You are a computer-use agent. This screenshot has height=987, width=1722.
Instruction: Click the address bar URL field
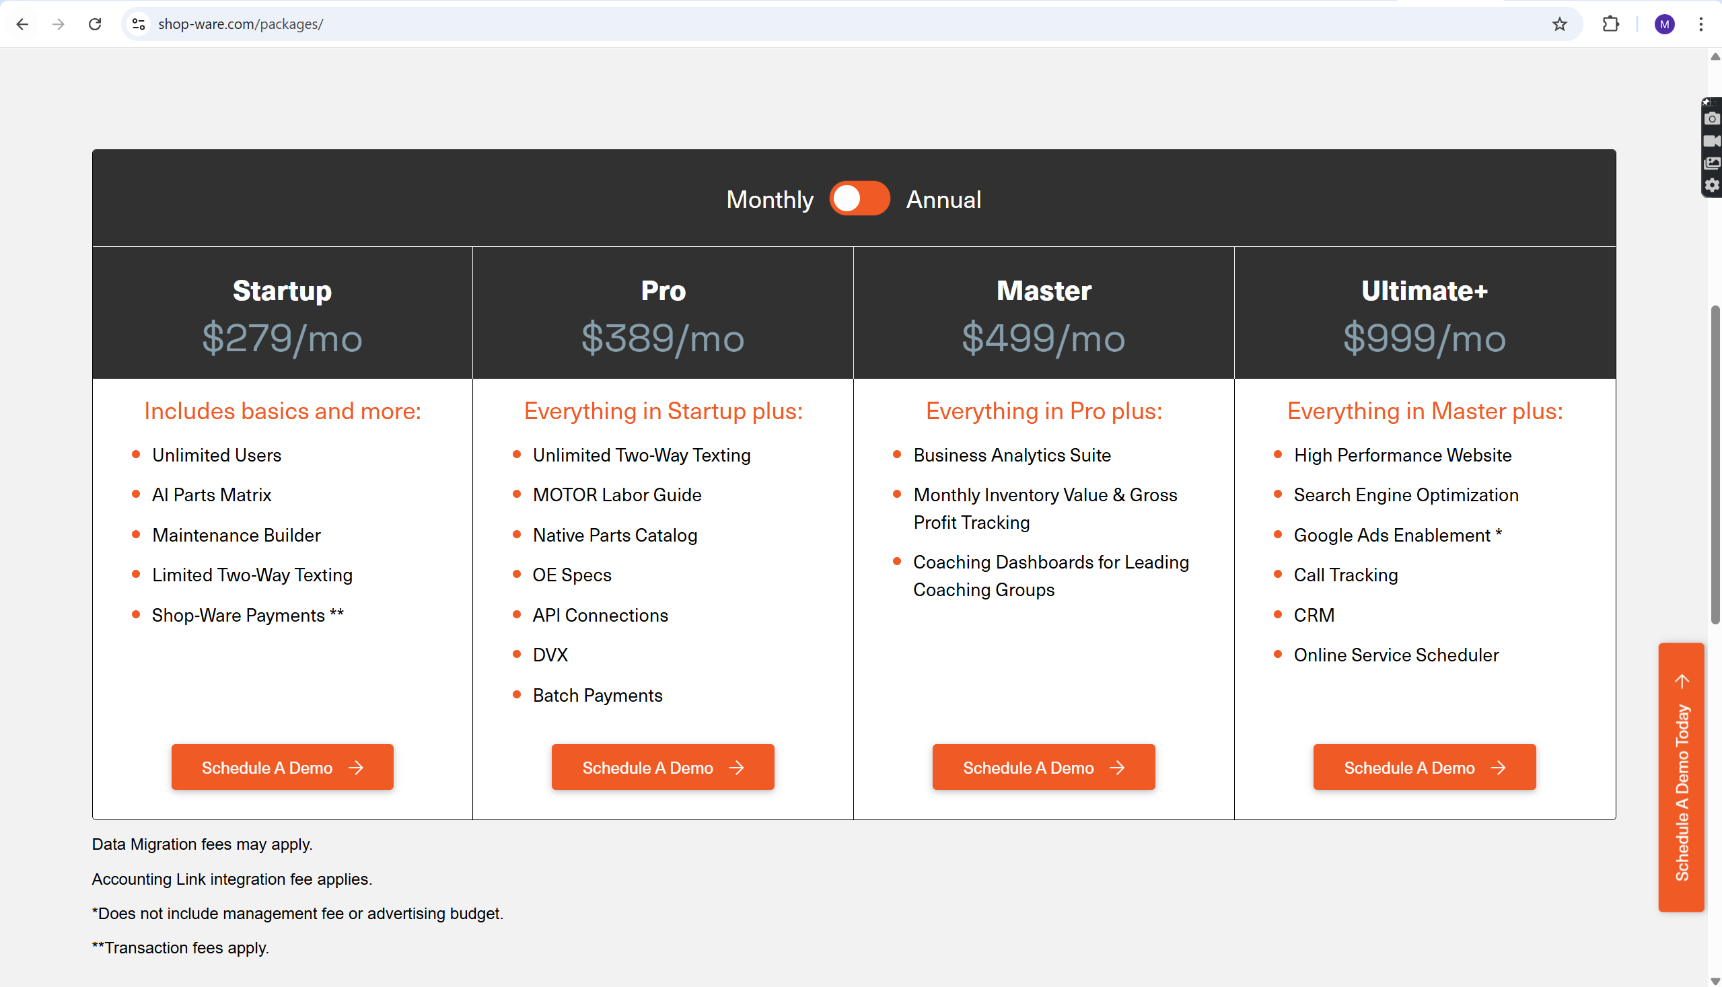(814, 24)
